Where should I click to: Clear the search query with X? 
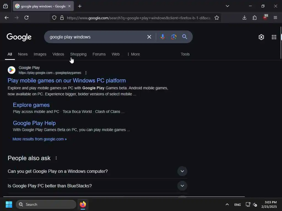149,37
